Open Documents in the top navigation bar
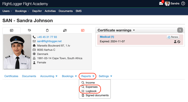The image size is (188, 102). [66, 11]
